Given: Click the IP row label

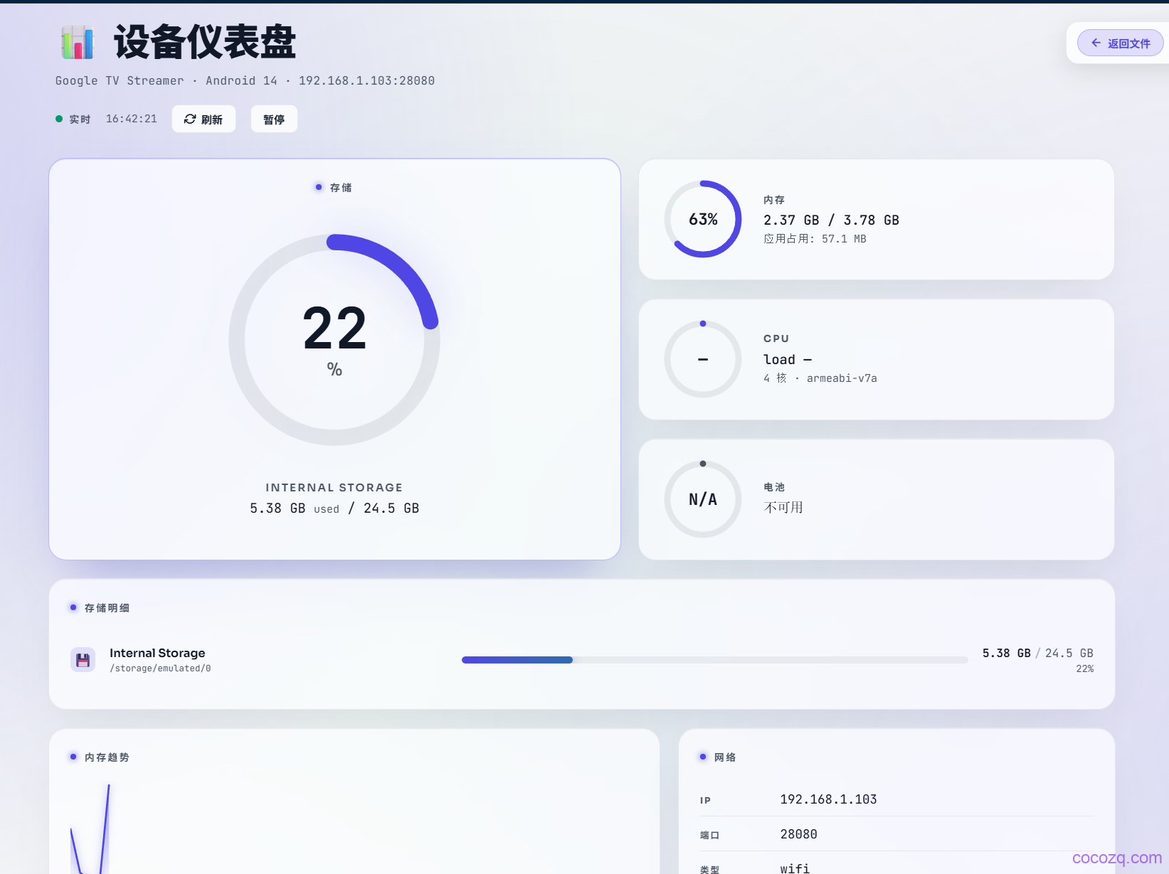Looking at the screenshot, I should [x=705, y=800].
